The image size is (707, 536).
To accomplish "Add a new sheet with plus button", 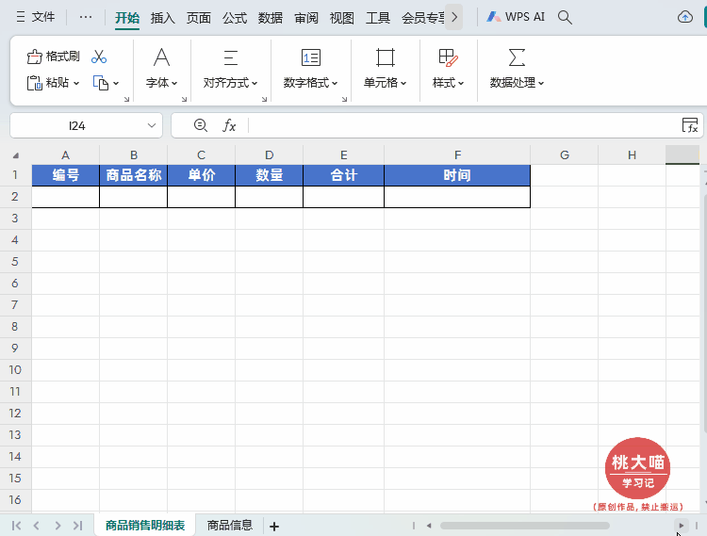I will 274,526.
